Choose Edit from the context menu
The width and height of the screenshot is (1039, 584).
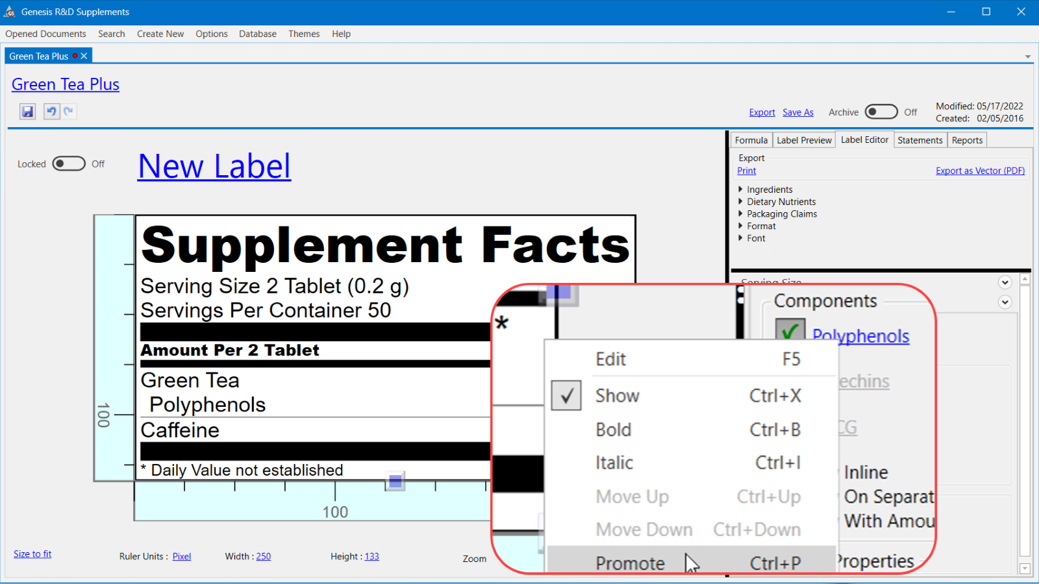(692, 359)
